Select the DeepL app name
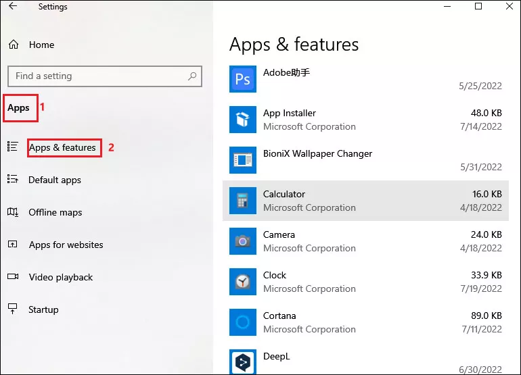 pos(277,356)
